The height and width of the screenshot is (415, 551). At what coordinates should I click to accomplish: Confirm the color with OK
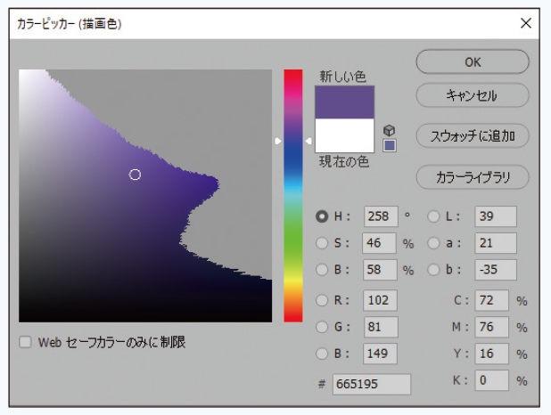pyautogui.click(x=473, y=62)
